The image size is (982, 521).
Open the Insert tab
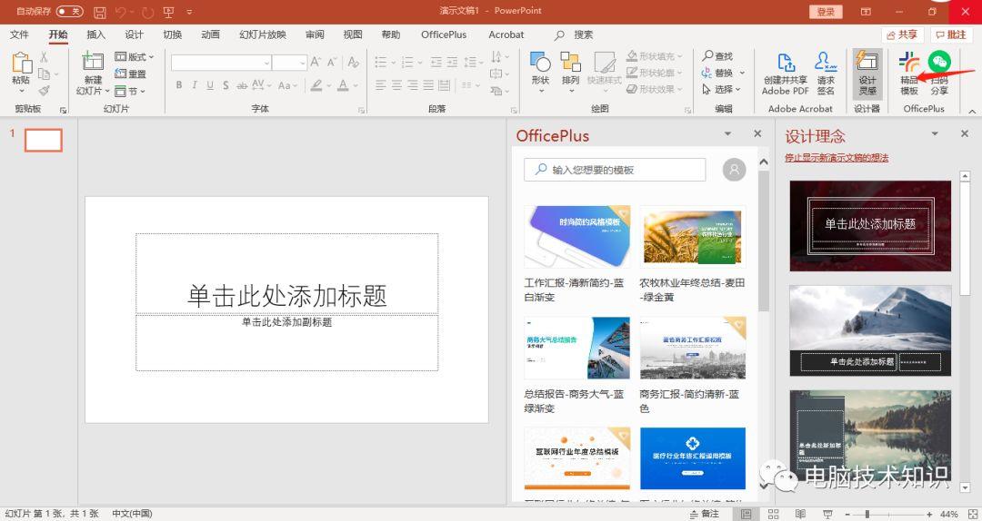coord(95,34)
